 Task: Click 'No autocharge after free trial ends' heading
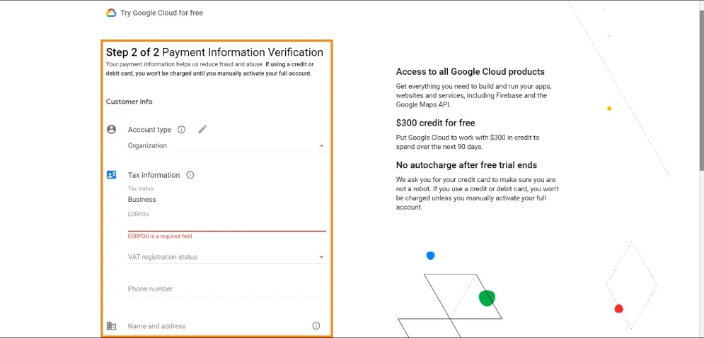466,165
